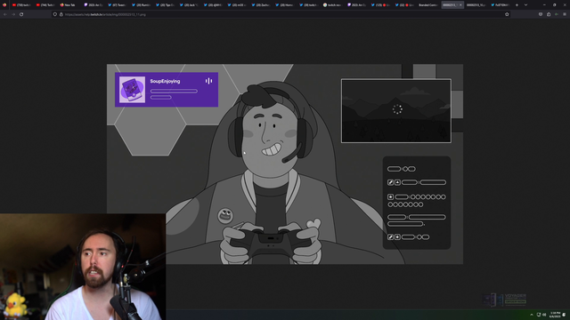Open the Firefox hamburger application menu
This screenshot has height=320, width=570.
point(565,14)
